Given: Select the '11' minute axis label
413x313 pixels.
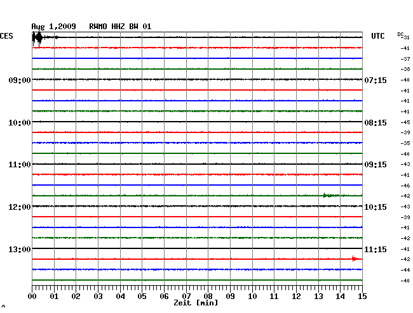Looking at the screenshot, I should coord(274,296).
